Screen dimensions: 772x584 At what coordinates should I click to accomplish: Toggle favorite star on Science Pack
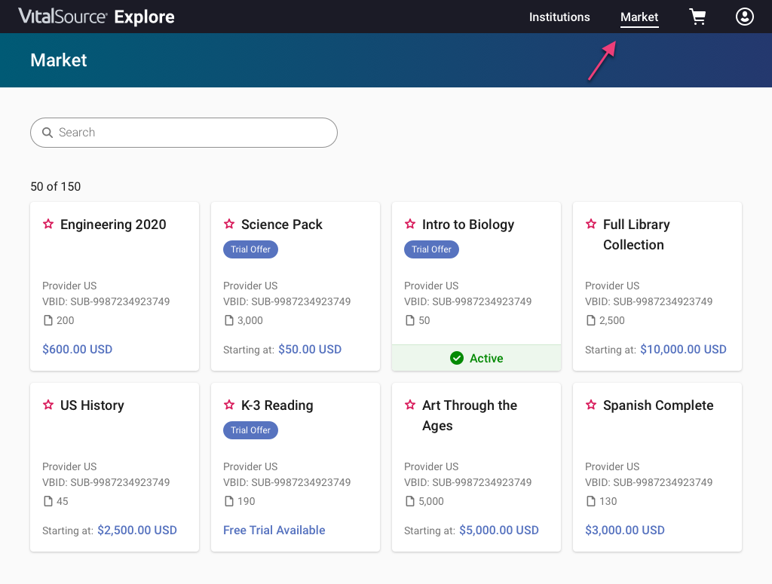(229, 225)
